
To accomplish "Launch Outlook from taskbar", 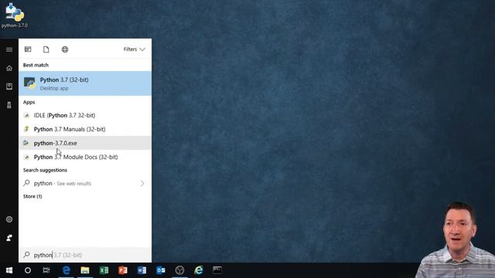I will point(161,270).
